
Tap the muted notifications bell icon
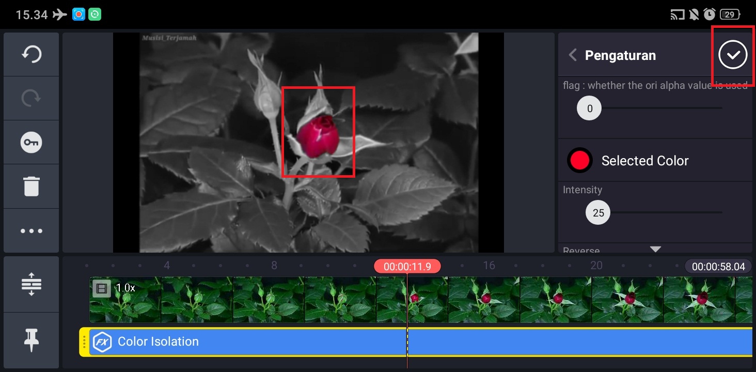(x=694, y=14)
